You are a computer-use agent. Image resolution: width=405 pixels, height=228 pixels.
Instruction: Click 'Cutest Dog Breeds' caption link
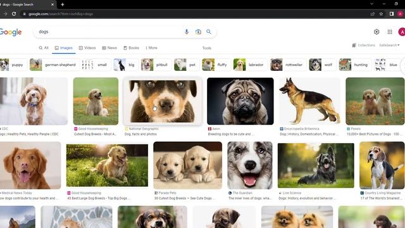tap(96, 134)
